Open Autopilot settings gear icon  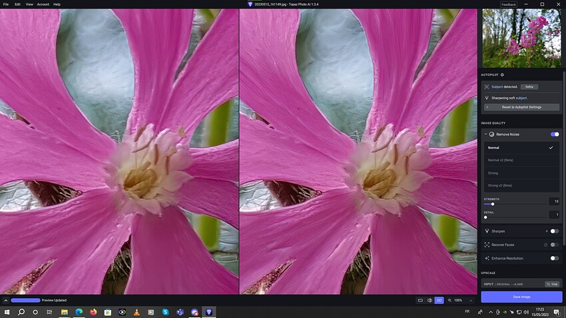pos(502,75)
